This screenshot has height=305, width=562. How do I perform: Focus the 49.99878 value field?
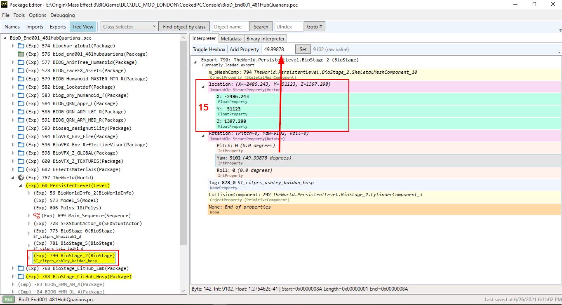coord(278,49)
